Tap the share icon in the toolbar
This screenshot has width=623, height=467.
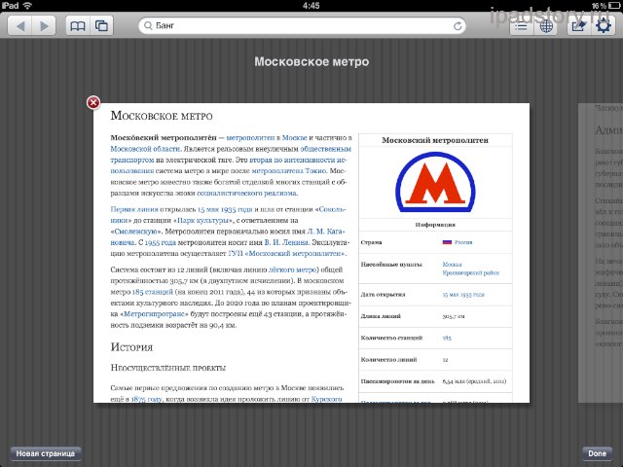[578, 26]
